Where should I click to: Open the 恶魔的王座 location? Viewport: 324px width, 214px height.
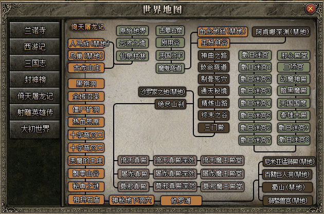[86, 161]
